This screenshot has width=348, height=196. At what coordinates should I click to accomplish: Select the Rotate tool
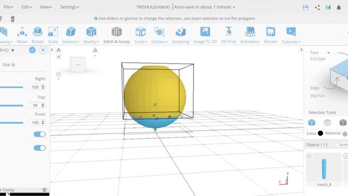click(38, 35)
